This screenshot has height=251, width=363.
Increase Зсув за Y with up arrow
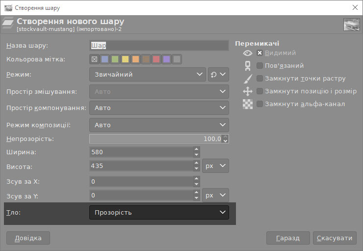(196, 193)
